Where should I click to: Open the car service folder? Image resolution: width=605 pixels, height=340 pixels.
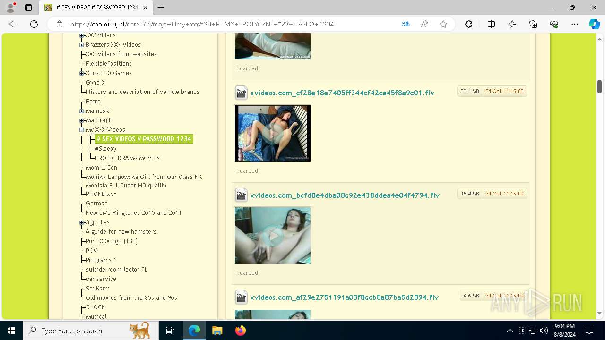tap(101, 279)
